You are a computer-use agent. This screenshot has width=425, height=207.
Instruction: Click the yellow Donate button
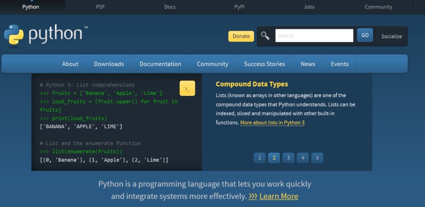click(x=241, y=37)
